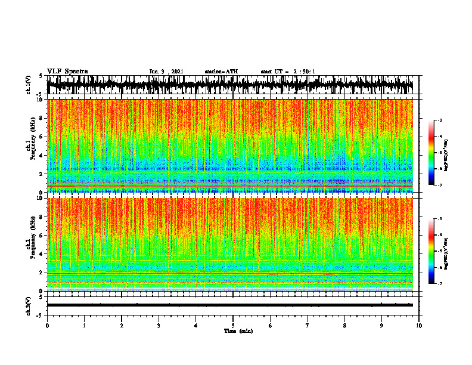Click the "-7" label on the lower colorbar
The height and width of the screenshot is (365, 472).
point(439,284)
